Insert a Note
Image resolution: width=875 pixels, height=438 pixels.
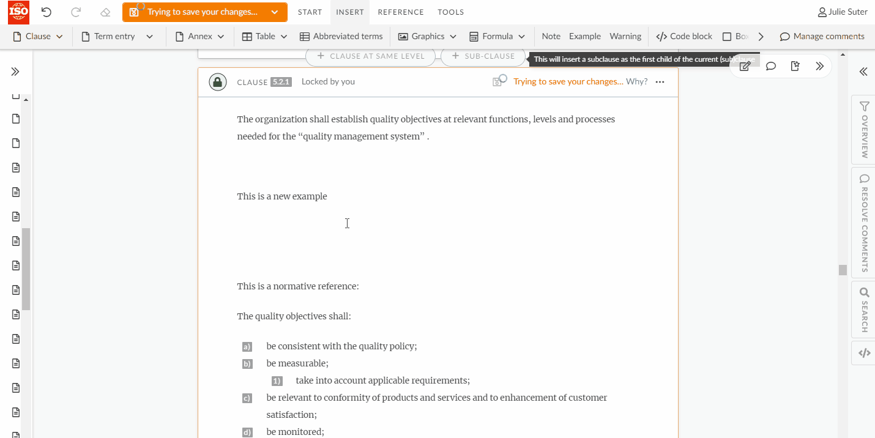(551, 37)
